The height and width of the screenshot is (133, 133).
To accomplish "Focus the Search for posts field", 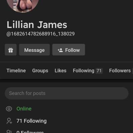I will [x=66, y=93].
